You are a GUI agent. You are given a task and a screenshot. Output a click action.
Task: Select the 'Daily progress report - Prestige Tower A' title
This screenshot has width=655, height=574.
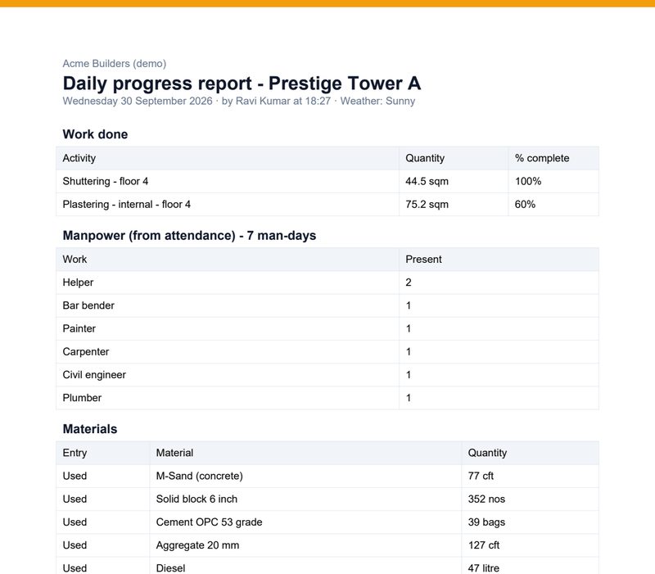(x=242, y=84)
